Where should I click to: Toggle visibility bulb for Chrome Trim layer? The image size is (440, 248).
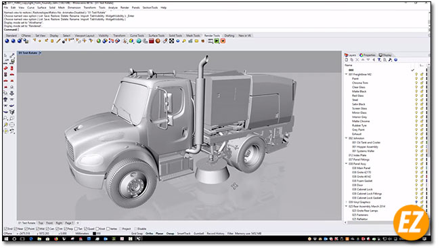tap(416, 83)
